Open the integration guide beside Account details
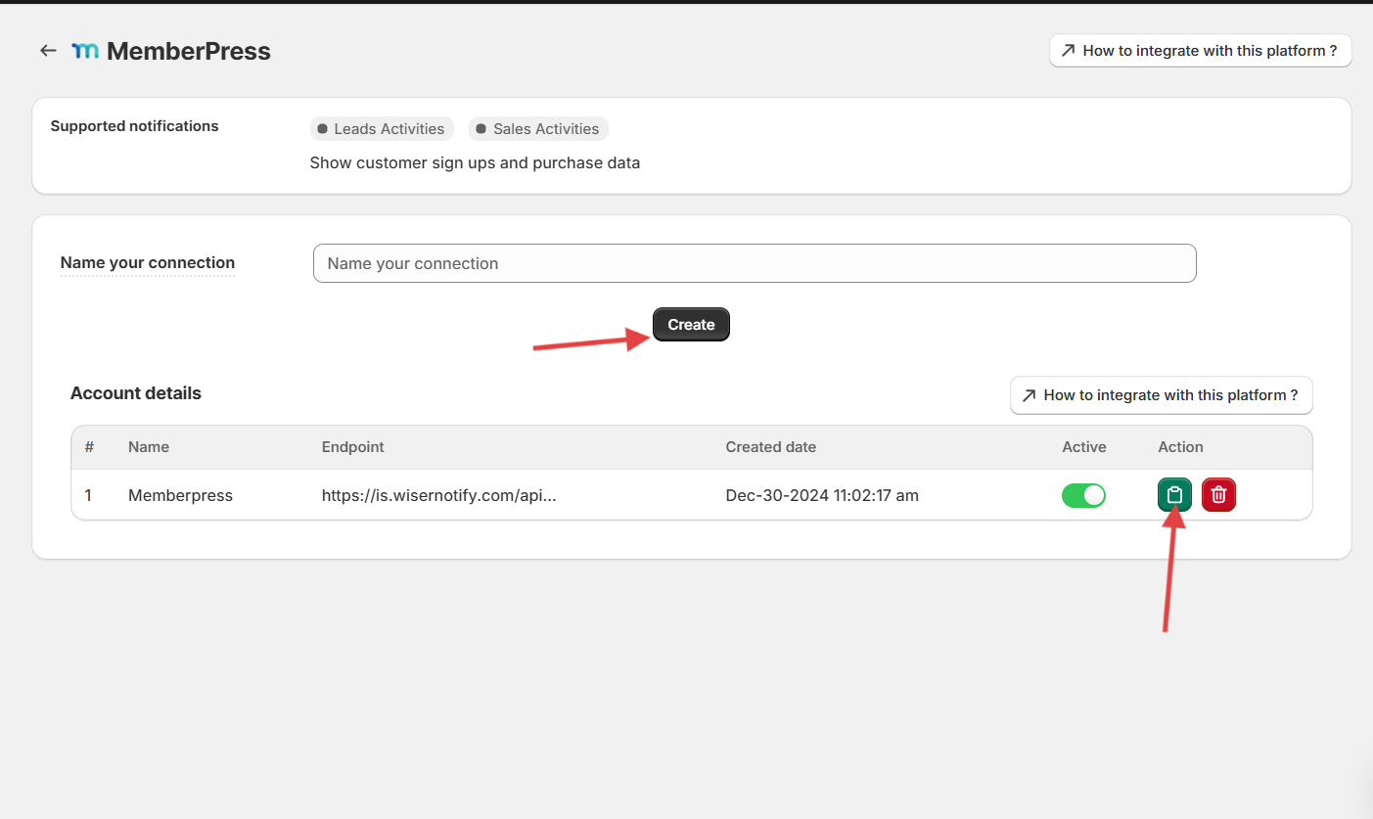Viewport: 1373px width, 819px height. (x=1161, y=395)
